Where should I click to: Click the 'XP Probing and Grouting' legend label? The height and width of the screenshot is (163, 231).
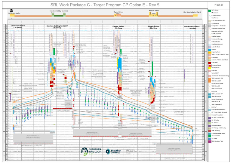pos(219,128)
